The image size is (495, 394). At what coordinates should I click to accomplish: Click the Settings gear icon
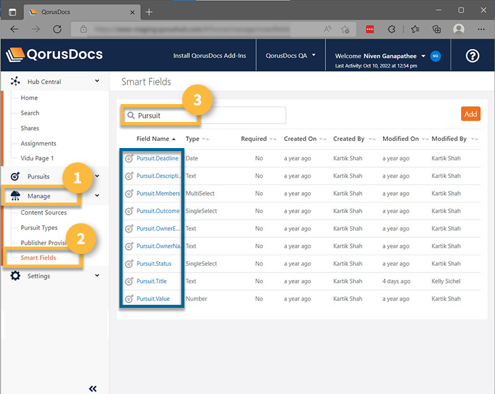(15, 276)
